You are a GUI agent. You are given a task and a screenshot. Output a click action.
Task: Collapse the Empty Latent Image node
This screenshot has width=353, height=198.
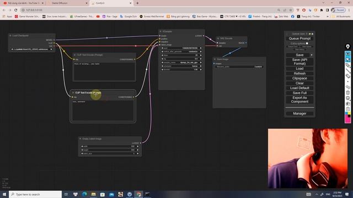pos(80,139)
